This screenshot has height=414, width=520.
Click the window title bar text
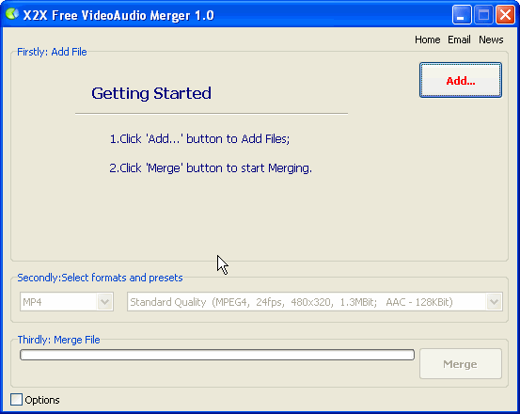click(x=118, y=15)
